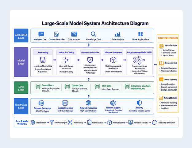Click the Knowledge Q&A magnifier icon
This screenshot has height=148, width=192.
(94, 34)
